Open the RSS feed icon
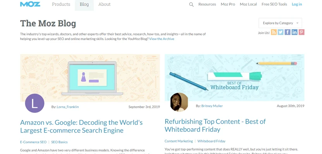The width and height of the screenshot is (322, 154). tap(274, 32)
